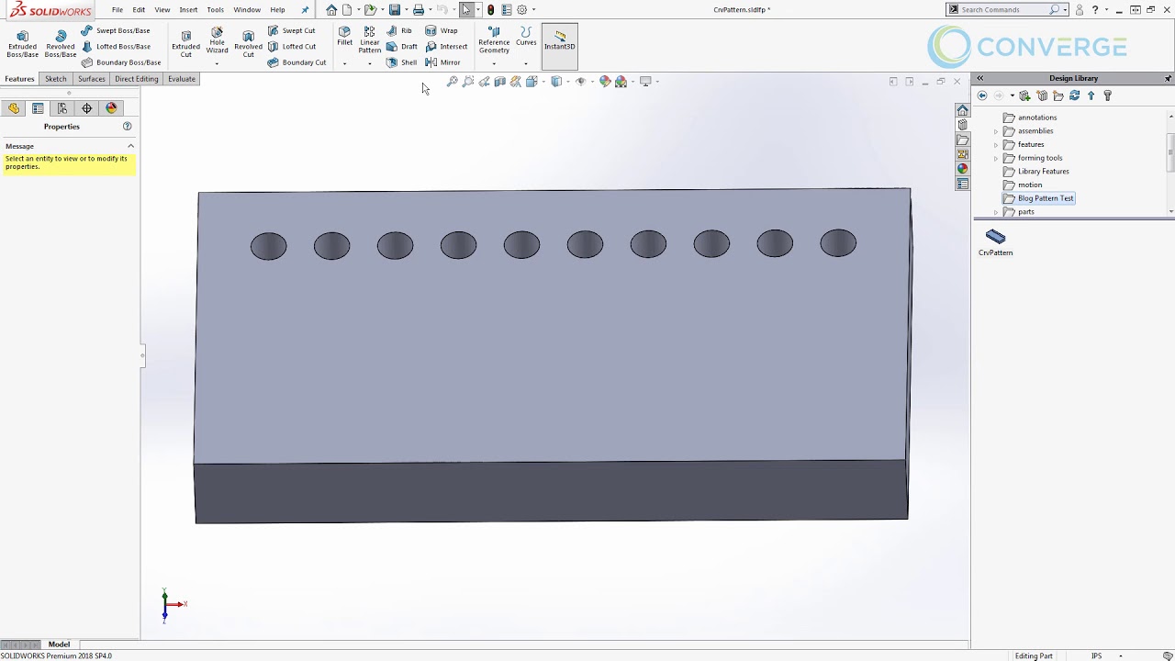Click the Zoom to Fit icon
The width and height of the screenshot is (1175, 661).
click(452, 82)
